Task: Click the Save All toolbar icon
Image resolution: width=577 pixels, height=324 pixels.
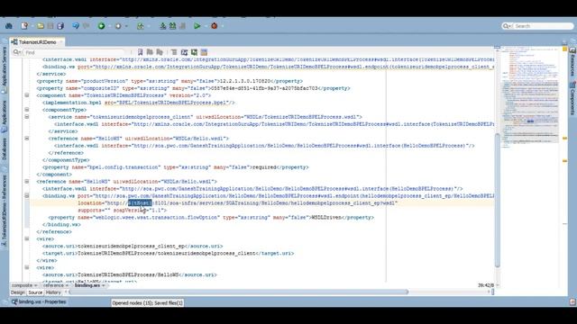Action: pyautogui.click(x=60, y=26)
